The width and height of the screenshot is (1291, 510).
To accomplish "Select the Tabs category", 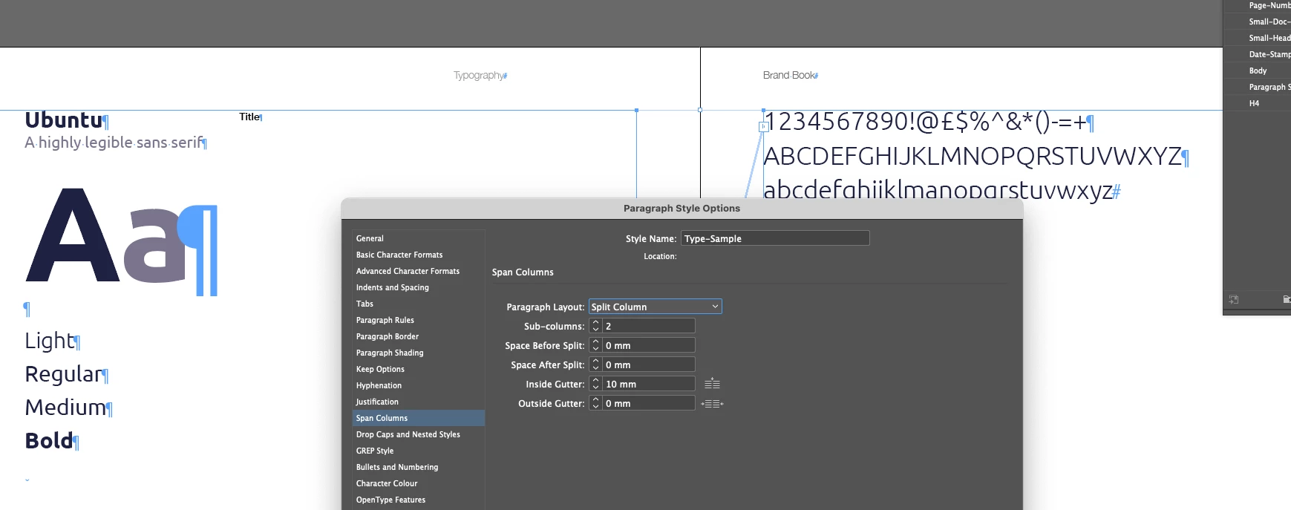I will (418, 304).
